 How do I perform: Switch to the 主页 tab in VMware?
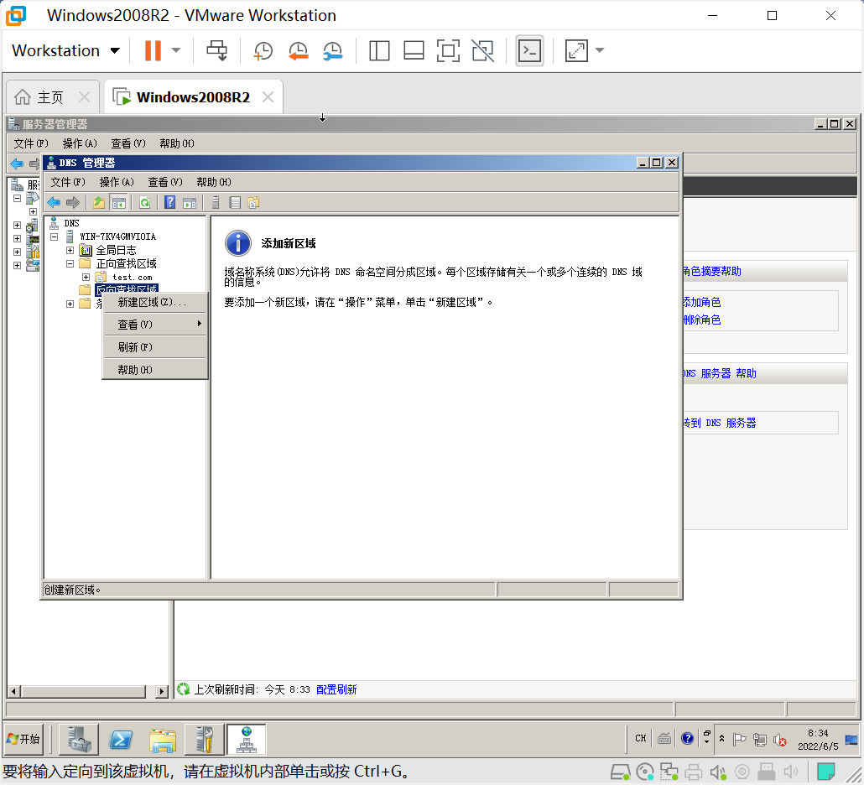(x=50, y=97)
